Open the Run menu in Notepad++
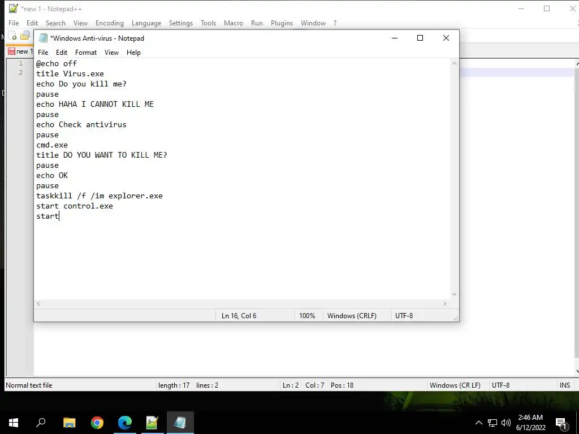Viewport: 579px width, 434px height. (x=257, y=23)
